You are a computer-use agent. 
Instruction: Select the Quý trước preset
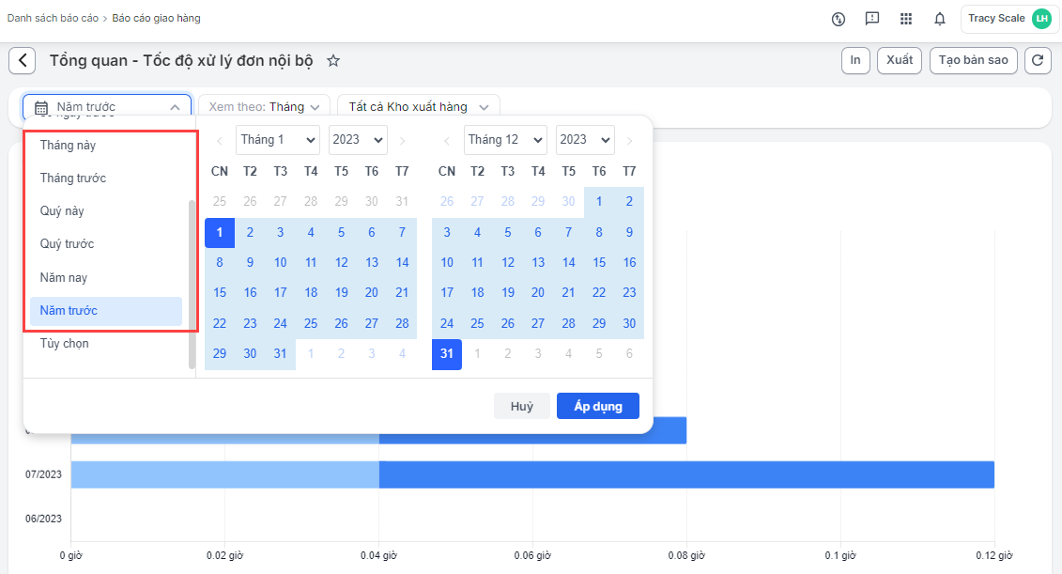point(67,244)
